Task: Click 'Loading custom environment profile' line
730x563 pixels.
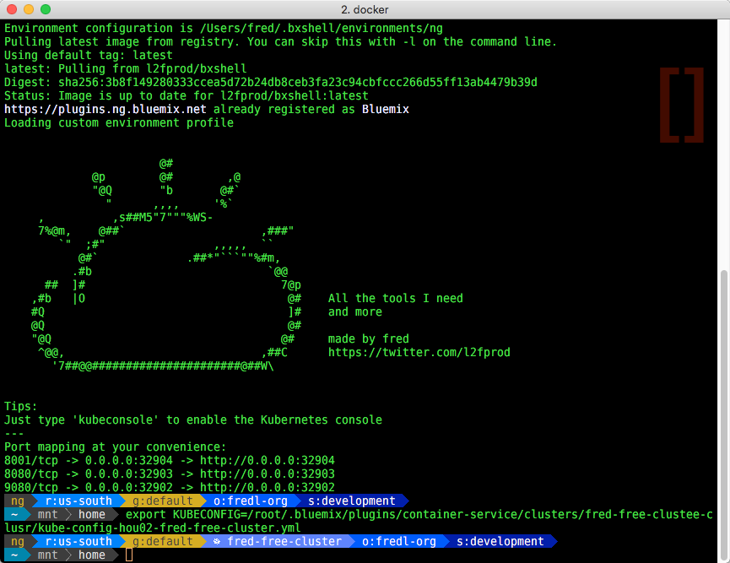Action: pyautogui.click(x=119, y=123)
